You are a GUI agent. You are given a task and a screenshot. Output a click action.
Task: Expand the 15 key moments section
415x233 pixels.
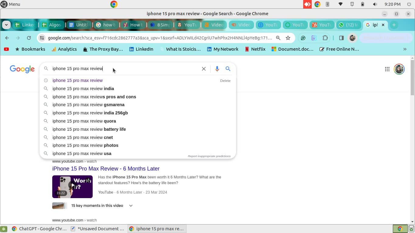coord(131,206)
